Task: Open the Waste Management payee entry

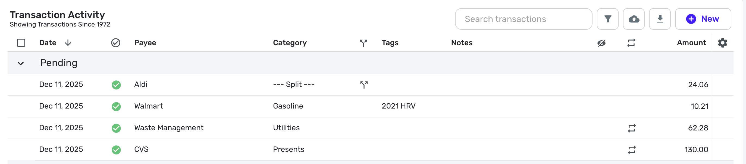Action: click(168, 128)
